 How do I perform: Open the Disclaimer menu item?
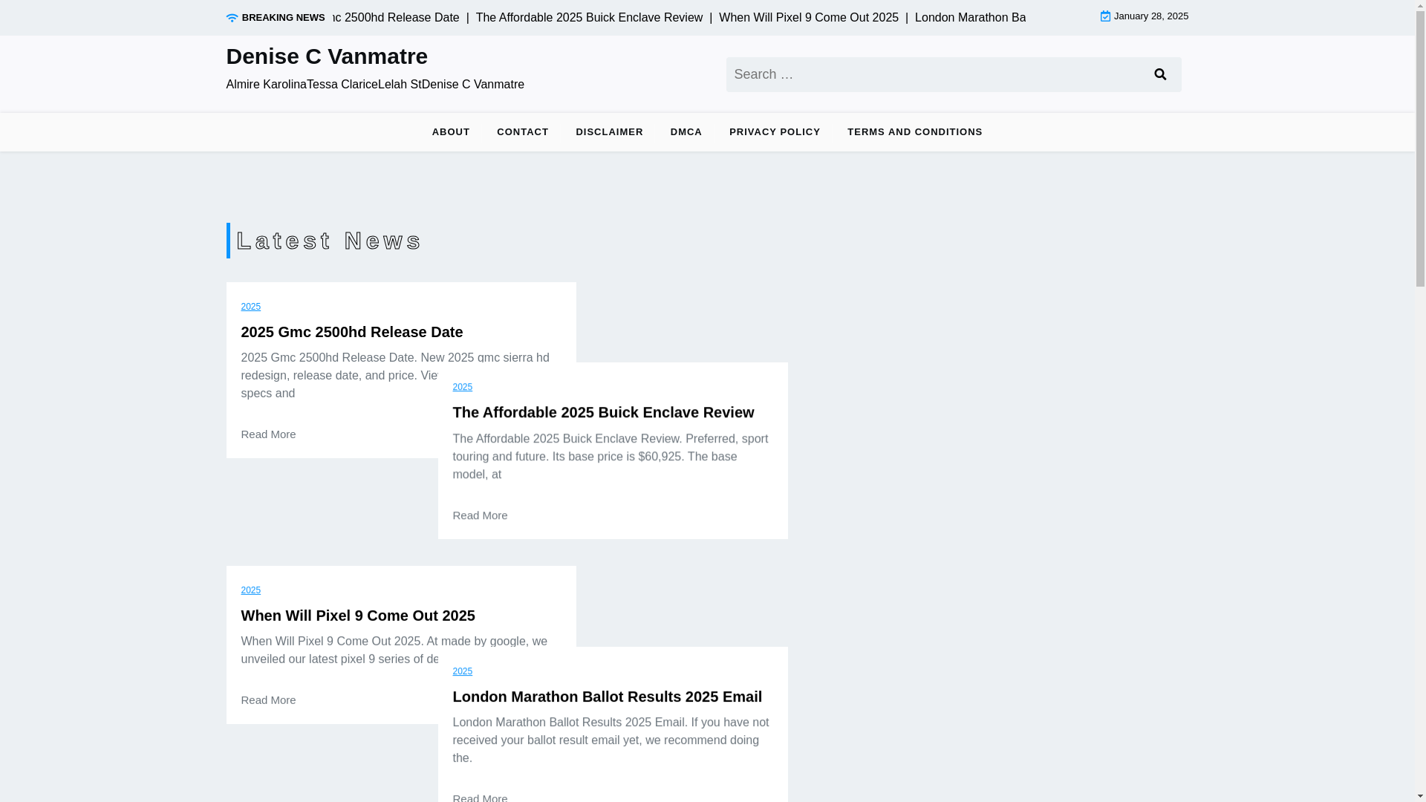[609, 132]
